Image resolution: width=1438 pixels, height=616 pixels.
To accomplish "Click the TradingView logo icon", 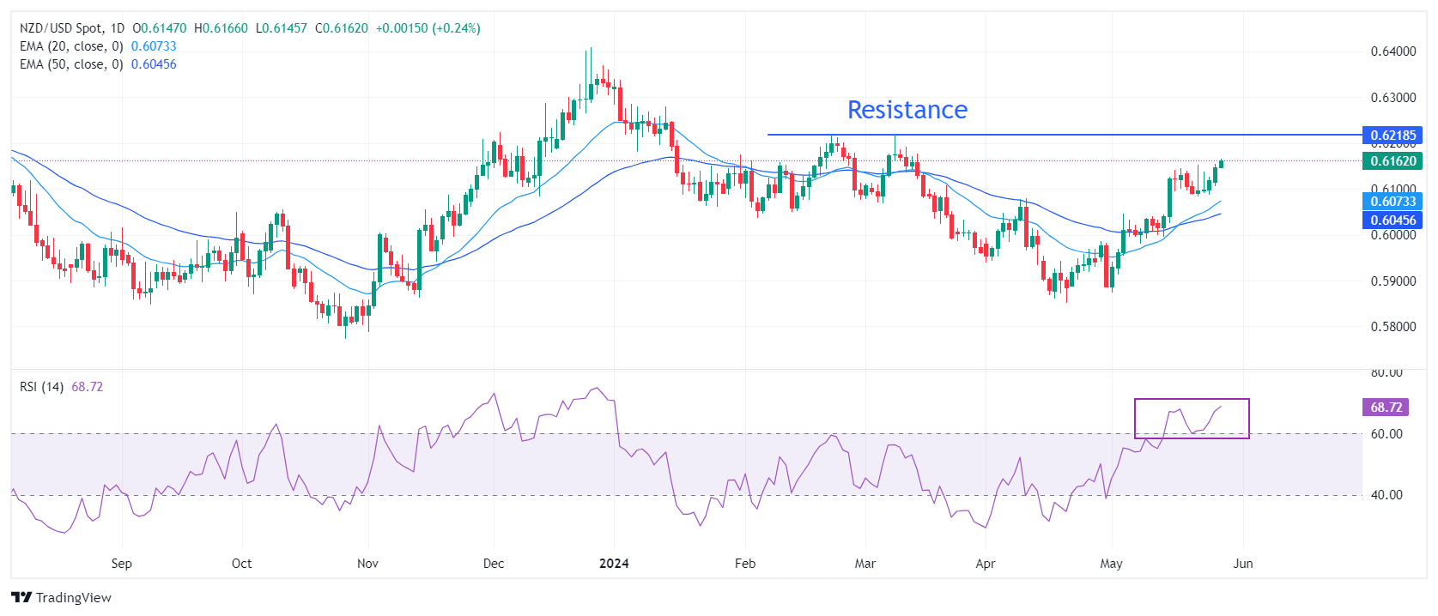I will (21, 598).
